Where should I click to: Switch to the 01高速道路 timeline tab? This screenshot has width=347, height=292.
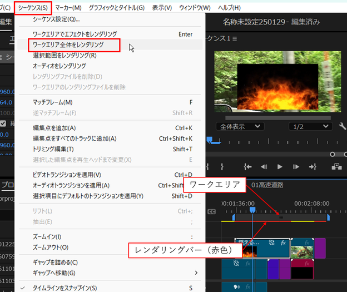(x=267, y=185)
